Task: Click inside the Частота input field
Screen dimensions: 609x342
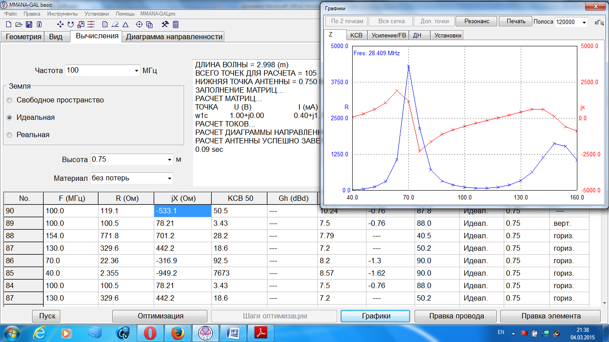Action: (x=99, y=70)
